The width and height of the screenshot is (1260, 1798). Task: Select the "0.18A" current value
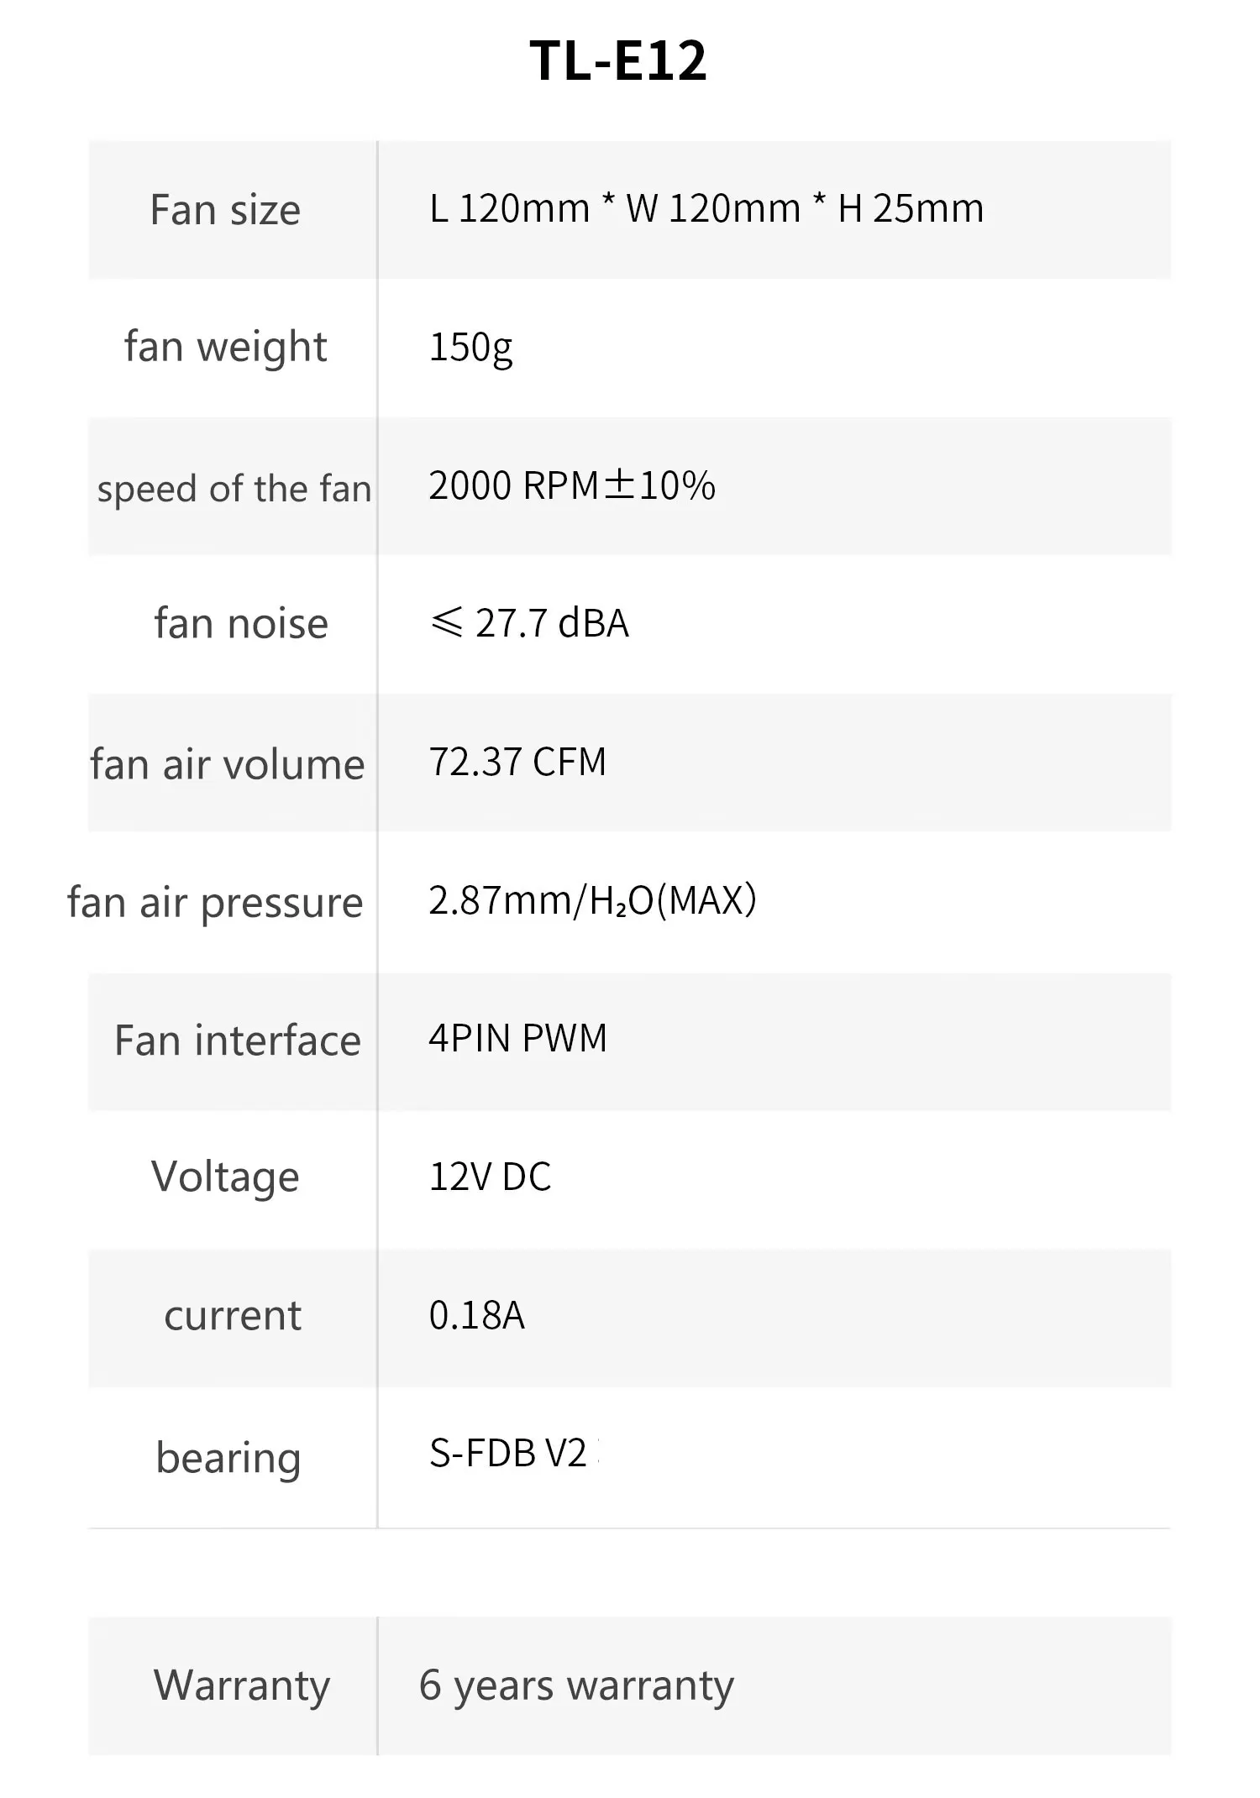(476, 1315)
